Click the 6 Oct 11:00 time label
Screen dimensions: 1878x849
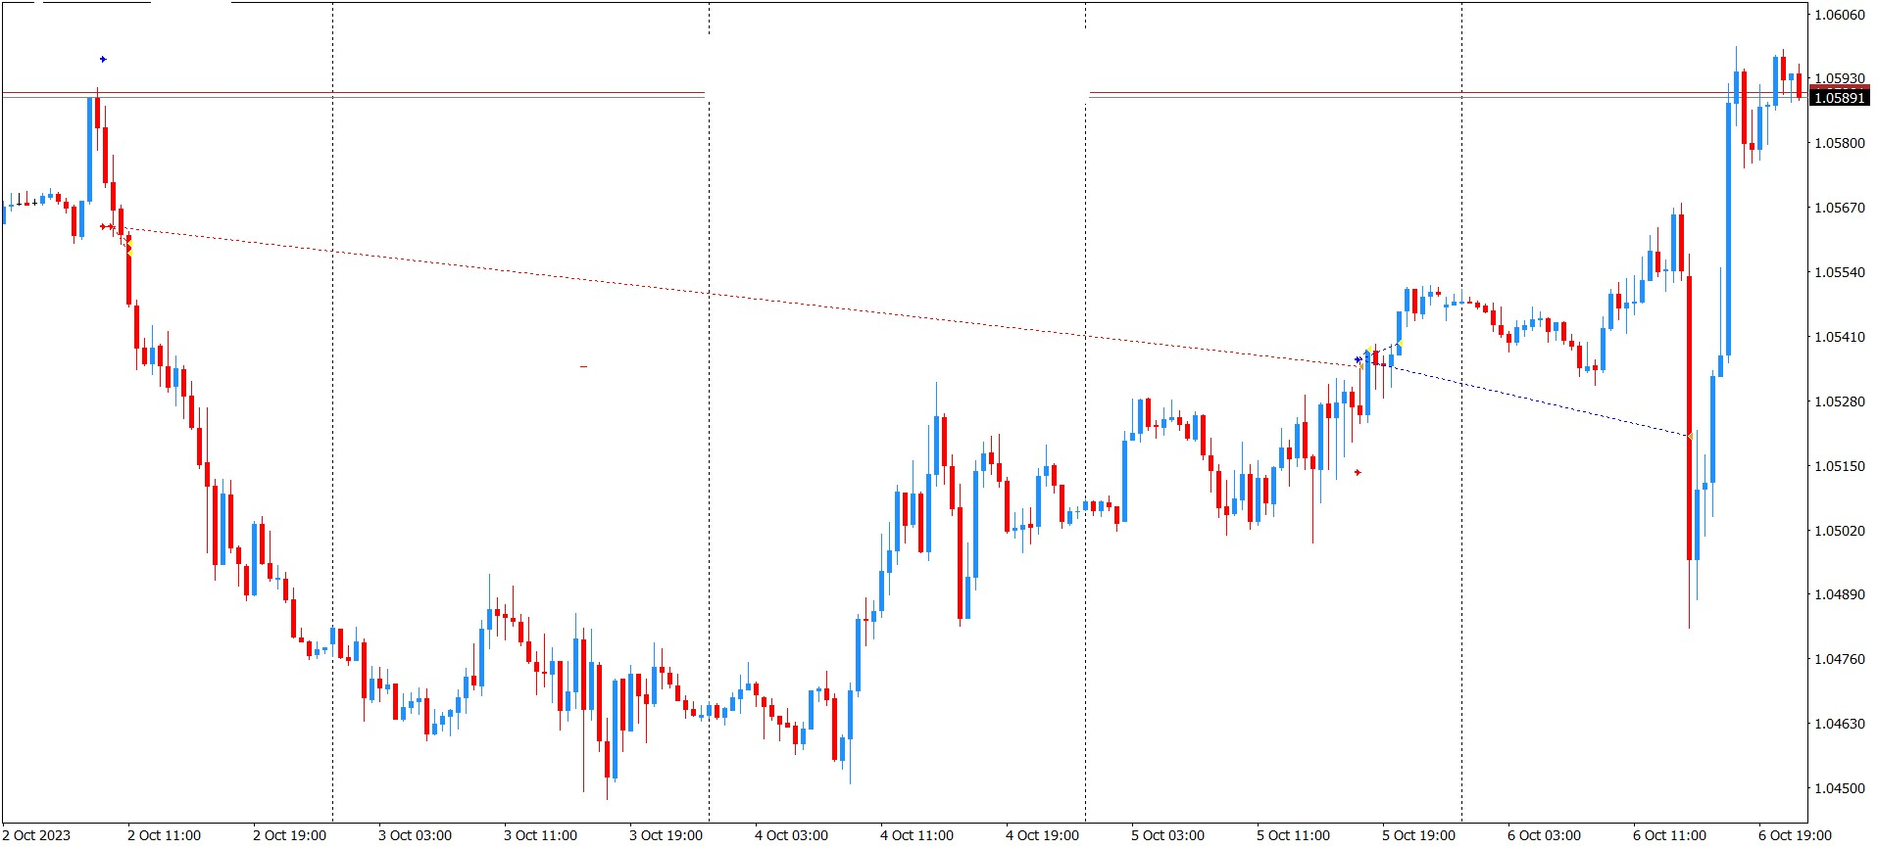coord(1669,835)
